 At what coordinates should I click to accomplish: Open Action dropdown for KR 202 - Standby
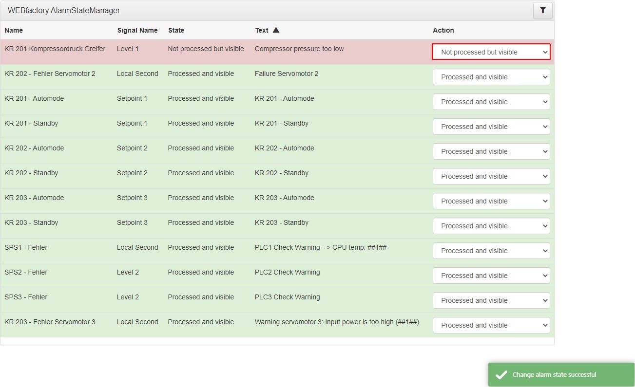click(491, 176)
